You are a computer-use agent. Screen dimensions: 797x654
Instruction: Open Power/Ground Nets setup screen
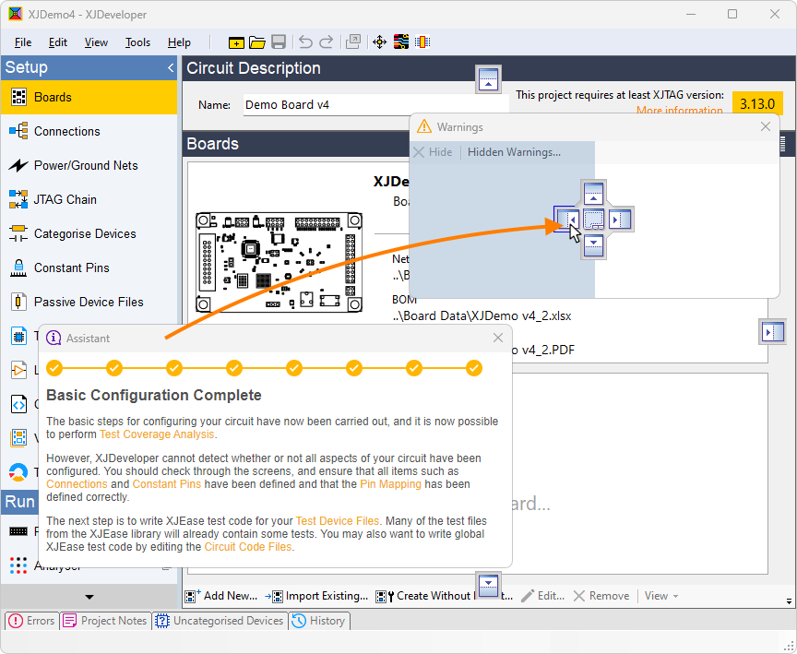point(85,165)
